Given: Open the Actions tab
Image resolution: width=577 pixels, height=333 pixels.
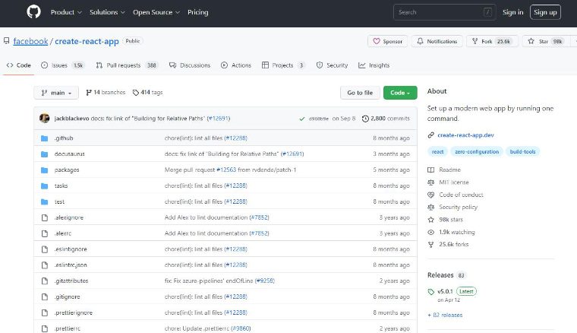Looking at the screenshot, I should click(236, 65).
